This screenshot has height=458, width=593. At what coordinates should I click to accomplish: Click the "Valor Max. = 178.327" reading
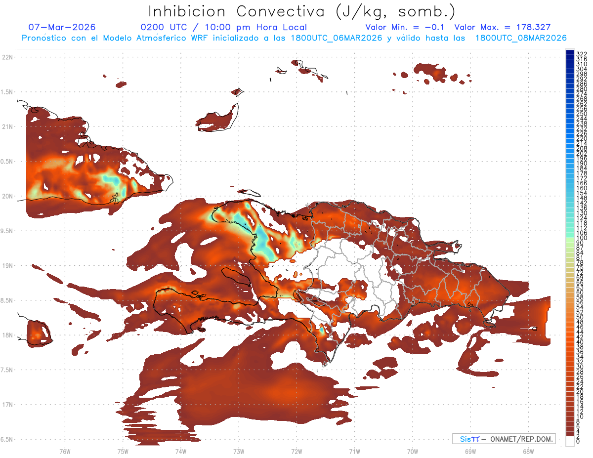(x=503, y=27)
